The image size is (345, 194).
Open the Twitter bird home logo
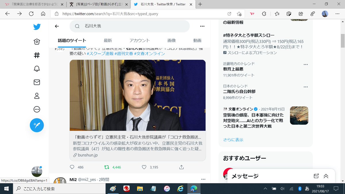[37, 27]
